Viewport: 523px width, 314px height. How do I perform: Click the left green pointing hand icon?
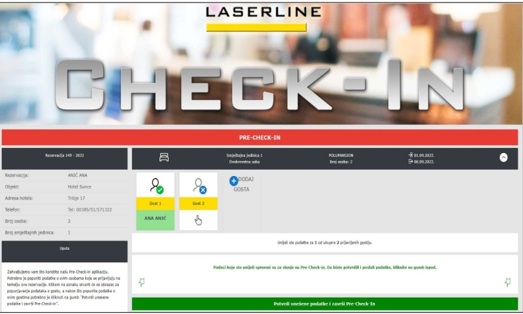[141, 282]
